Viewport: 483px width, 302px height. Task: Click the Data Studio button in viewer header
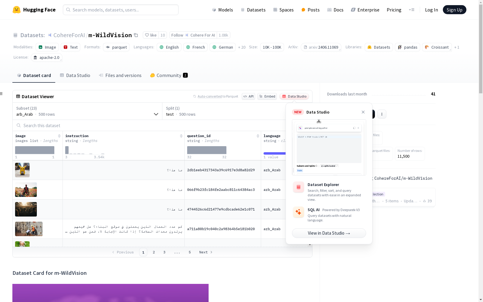coord(294,96)
